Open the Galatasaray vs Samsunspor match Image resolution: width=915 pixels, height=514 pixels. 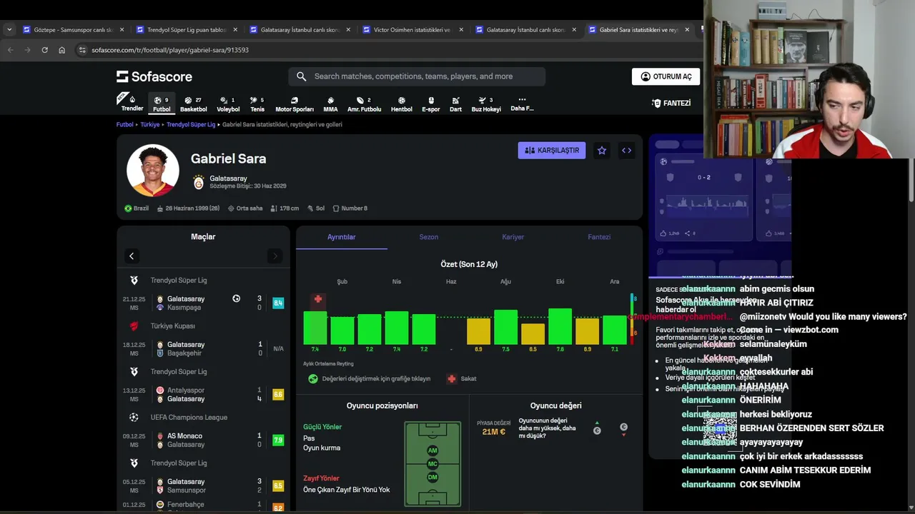[204, 485]
